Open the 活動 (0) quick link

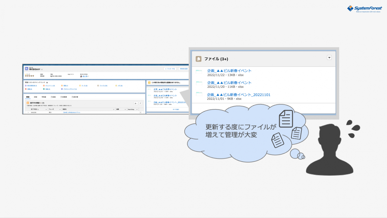pyautogui.click(x=48, y=89)
